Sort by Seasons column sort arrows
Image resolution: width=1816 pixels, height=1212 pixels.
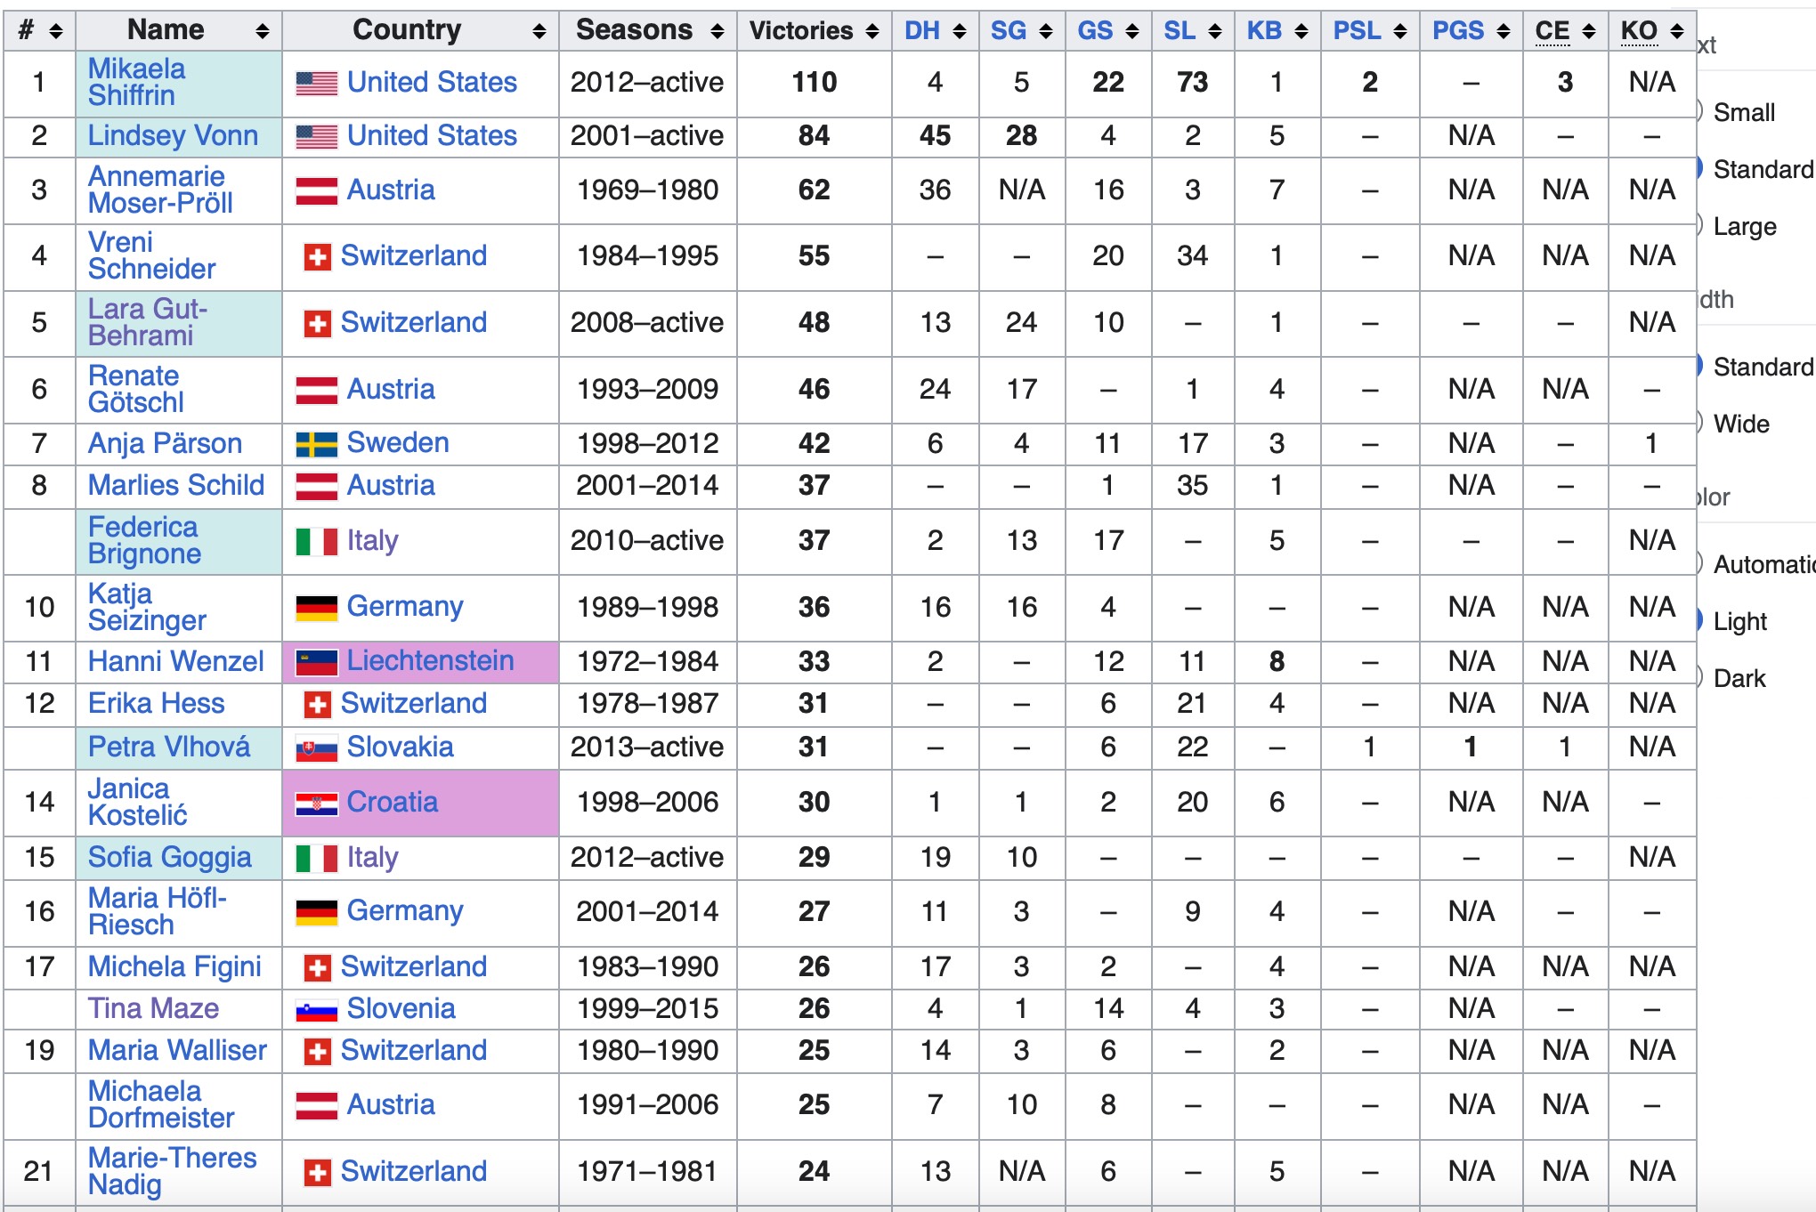pos(717,32)
